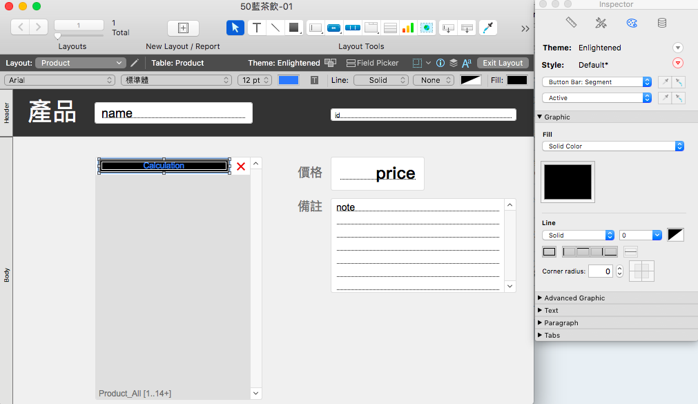
Task: Exit Layout mode
Action: pyautogui.click(x=503, y=63)
